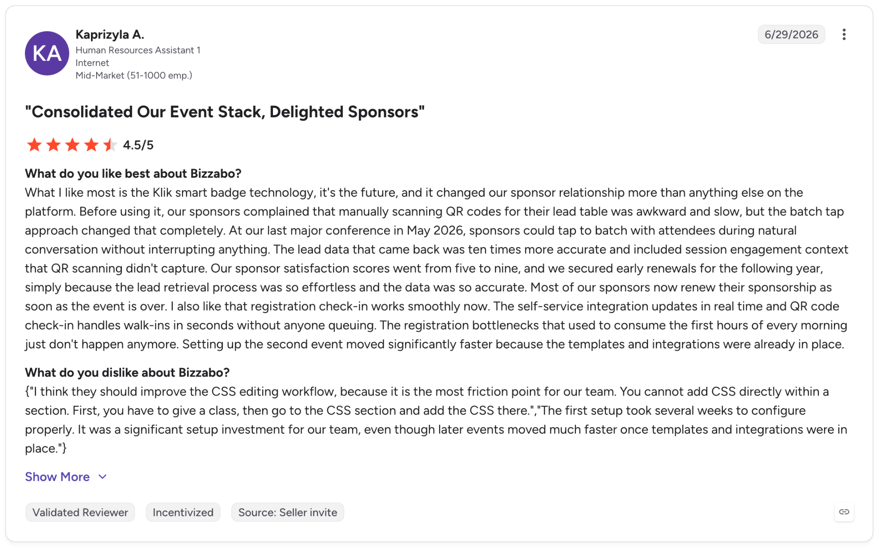The width and height of the screenshot is (879, 548).
Task: Click the review title Consolidated Our Event Stack
Action: [224, 111]
